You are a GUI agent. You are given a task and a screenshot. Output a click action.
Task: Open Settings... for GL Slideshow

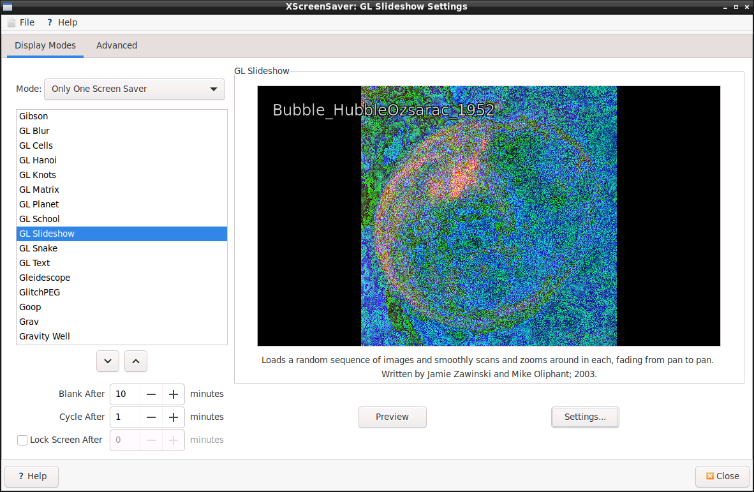point(585,417)
